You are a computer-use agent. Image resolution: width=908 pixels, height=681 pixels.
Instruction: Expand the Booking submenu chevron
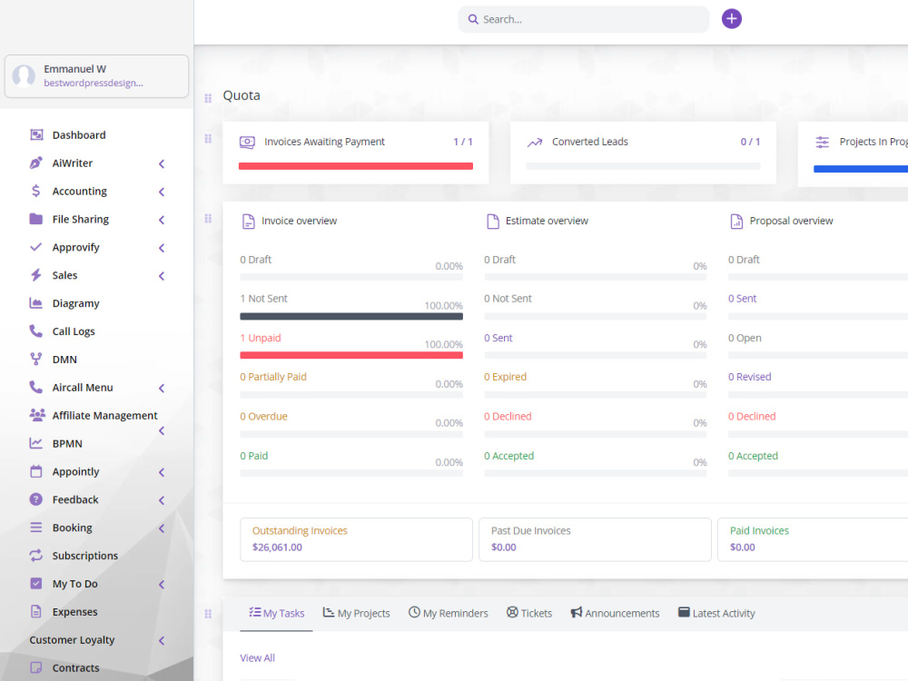point(162,528)
